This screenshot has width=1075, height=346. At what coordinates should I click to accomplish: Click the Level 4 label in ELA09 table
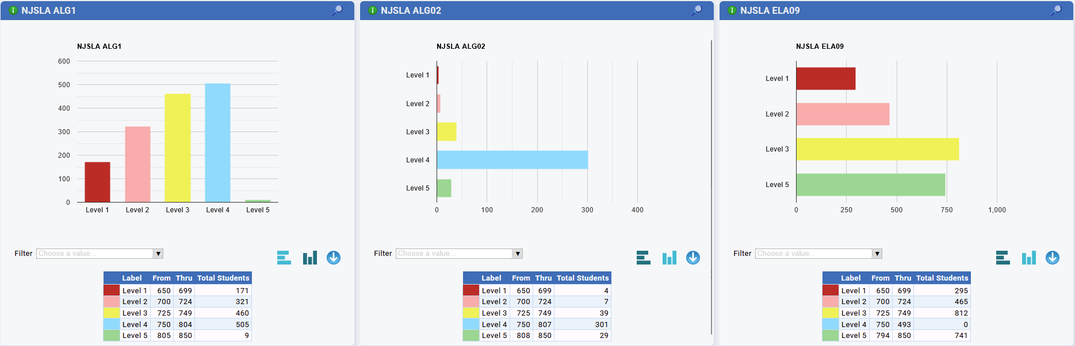854,324
